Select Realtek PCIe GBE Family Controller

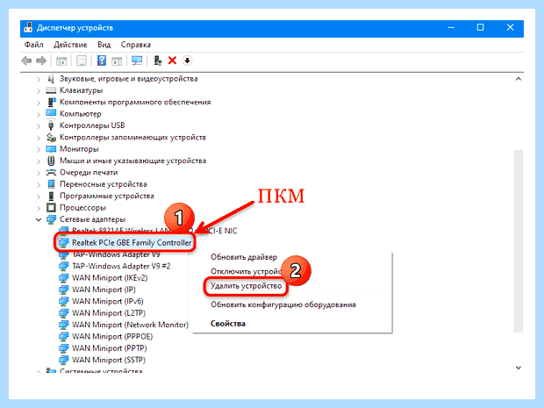click(132, 242)
